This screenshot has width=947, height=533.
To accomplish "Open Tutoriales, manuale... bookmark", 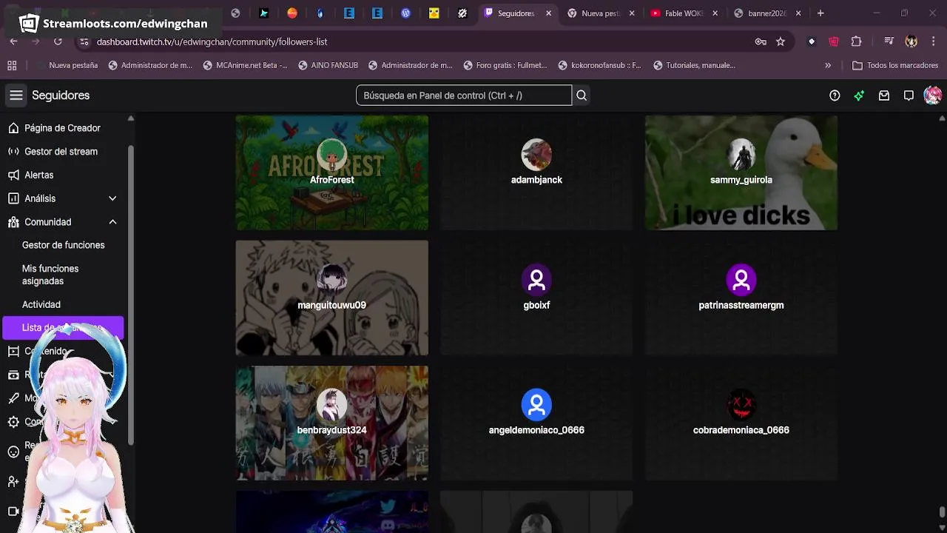I will pos(694,65).
